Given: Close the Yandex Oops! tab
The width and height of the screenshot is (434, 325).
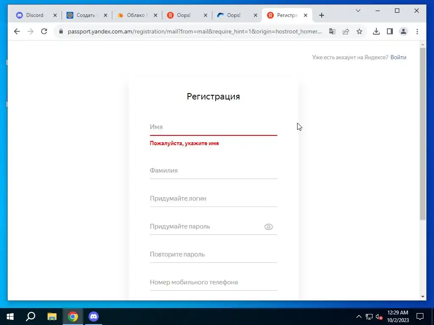Looking at the screenshot, I should click(x=206, y=16).
